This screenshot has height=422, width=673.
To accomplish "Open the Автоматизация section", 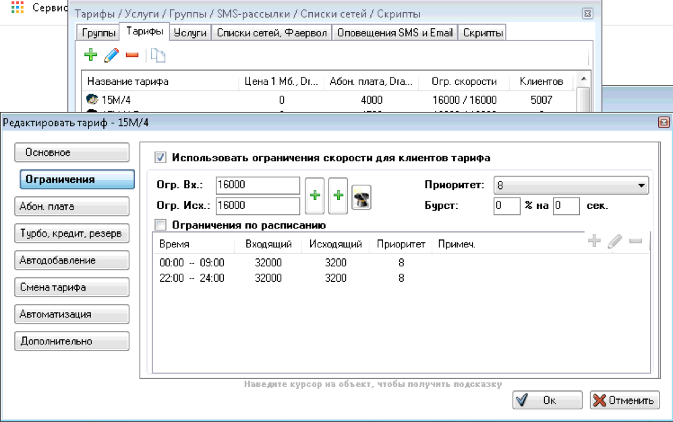I will [71, 314].
